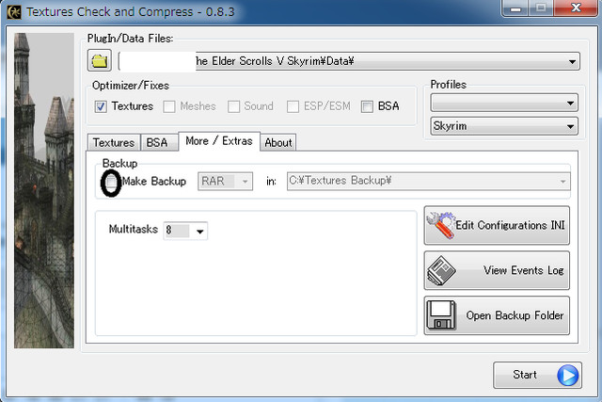
Task: Expand the PlugIn/Data Files path dropdown
Action: pyautogui.click(x=572, y=61)
